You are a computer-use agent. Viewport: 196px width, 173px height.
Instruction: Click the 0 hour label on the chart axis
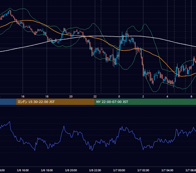tap(119, 97)
